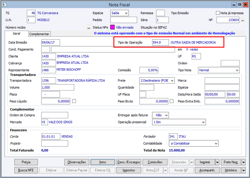This screenshot has height=178, width=250.
Task: Click the Mercado code field VS
Action: click(44, 122)
